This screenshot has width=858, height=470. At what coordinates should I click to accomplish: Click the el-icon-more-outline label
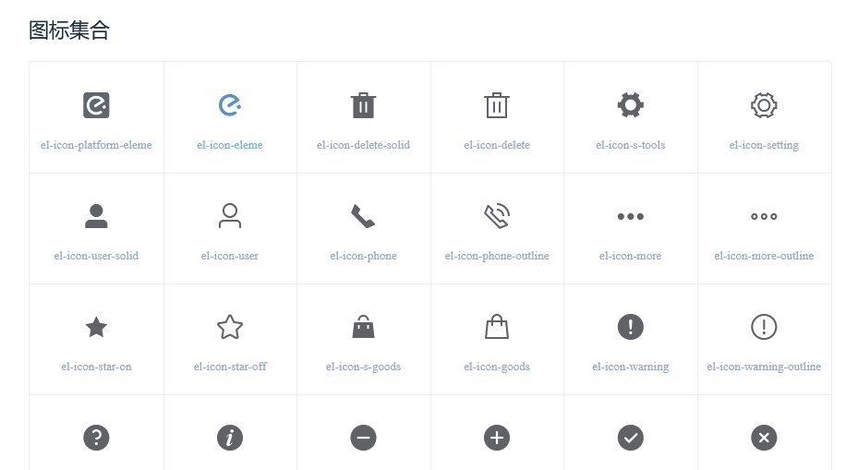point(764,256)
